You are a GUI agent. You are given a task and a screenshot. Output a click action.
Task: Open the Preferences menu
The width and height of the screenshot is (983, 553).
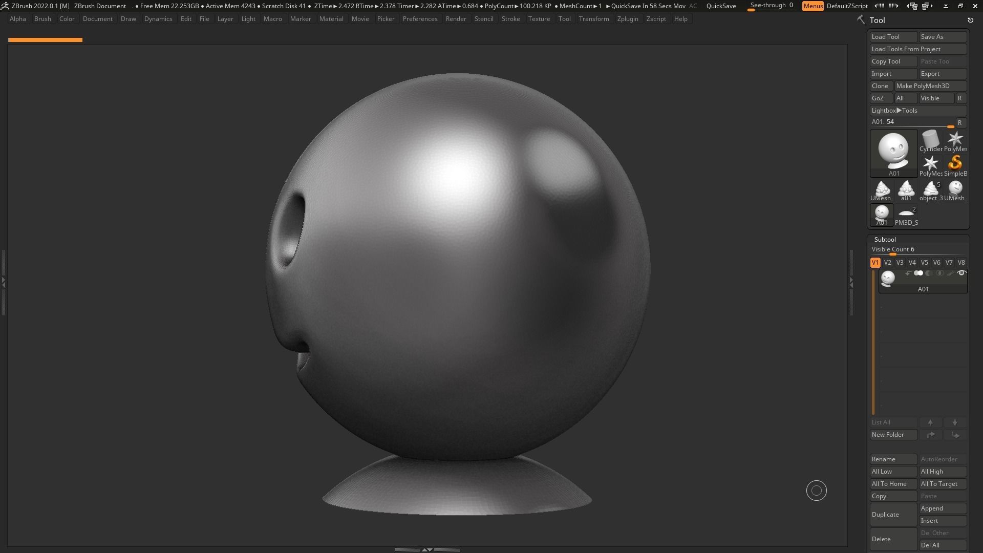click(x=420, y=19)
